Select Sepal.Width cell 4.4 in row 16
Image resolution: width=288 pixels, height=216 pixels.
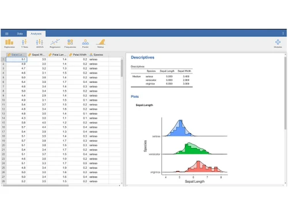click(x=37, y=127)
